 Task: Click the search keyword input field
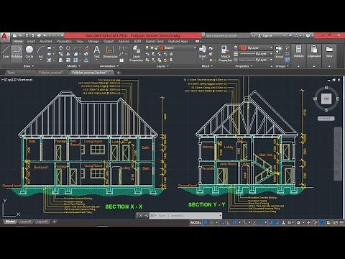pos(227,35)
